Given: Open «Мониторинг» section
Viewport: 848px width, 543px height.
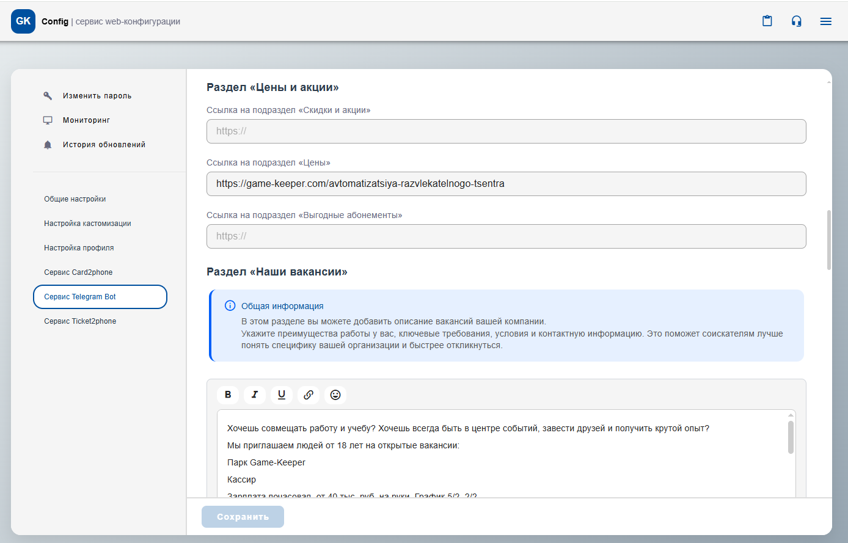Looking at the screenshot, I should pos(86,120).
